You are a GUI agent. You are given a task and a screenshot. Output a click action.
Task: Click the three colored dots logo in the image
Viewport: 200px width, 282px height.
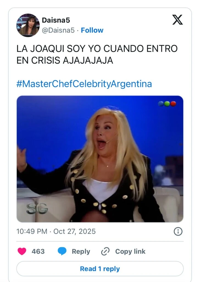(x=167, y=104)
